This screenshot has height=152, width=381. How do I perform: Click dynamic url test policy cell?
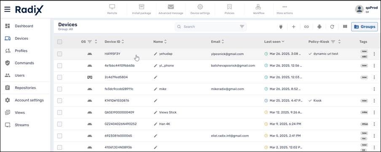[326, 53]
